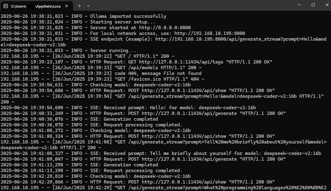Click the terminal icon on the tab
Screen dimensions: 331x191
(6, 6)
